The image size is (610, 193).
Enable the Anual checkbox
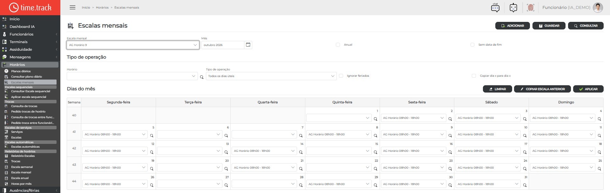[338, 45]
